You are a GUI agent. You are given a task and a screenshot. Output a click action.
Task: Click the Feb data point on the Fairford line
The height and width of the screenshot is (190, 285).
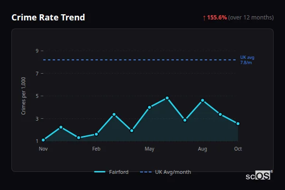pyautogui.click(x=96, y=134)
